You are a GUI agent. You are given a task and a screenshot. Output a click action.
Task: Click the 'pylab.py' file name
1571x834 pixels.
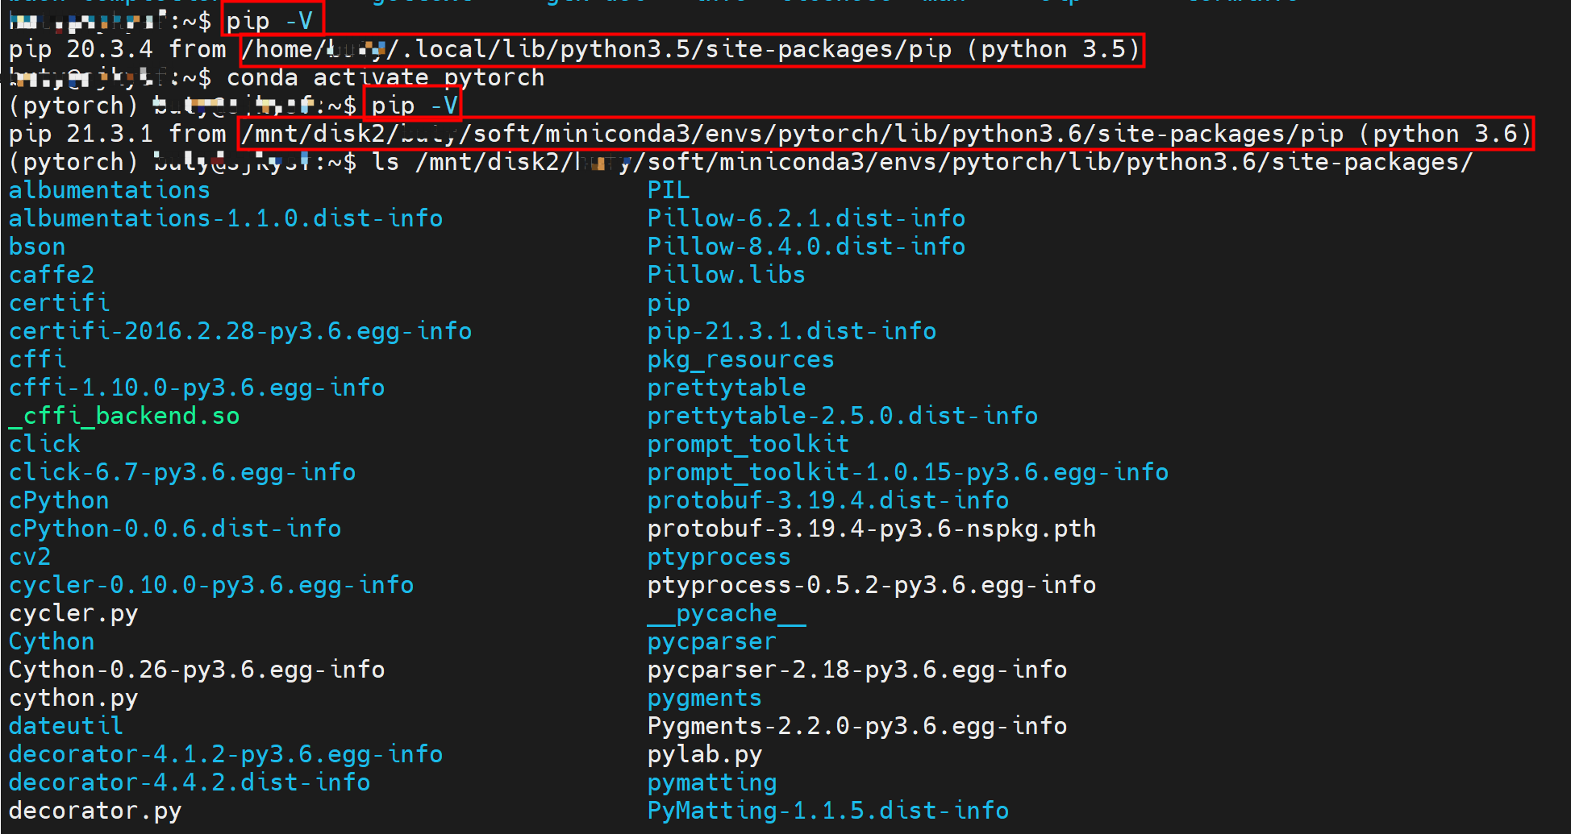(705, 754)
